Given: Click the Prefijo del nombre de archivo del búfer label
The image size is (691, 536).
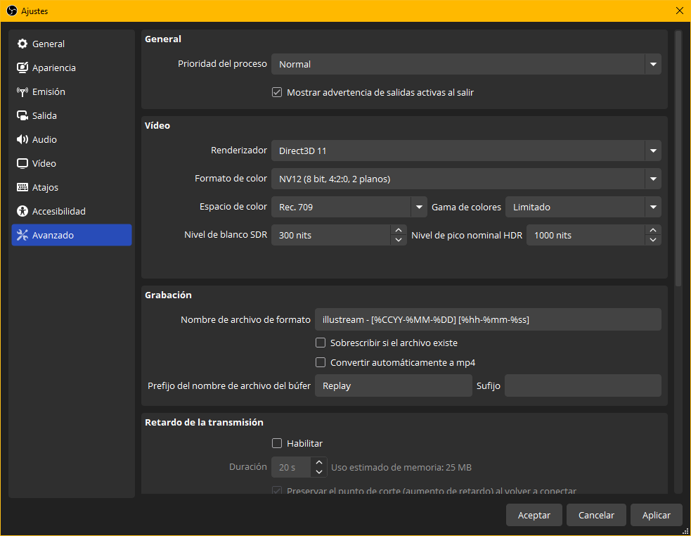Looking at the screenshot, I should tap(229, 385).
